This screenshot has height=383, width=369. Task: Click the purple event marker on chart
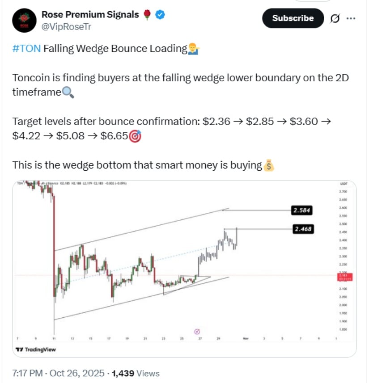coord(197,331)
